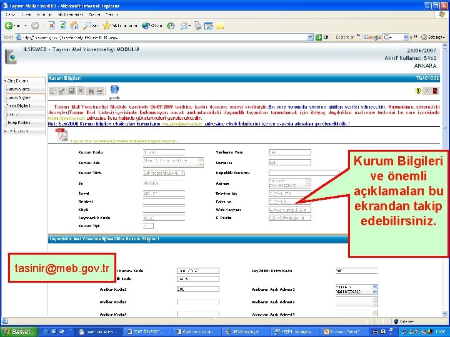Click the E-Posta input field

click(290, 218)
